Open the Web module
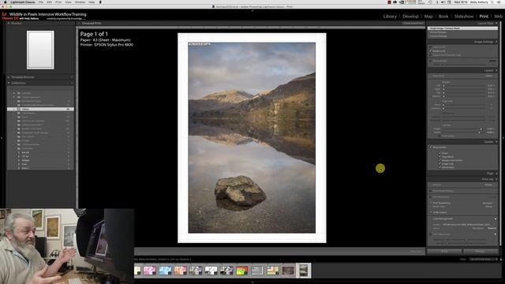Viewport: 505px width, 284px height. (x=498, y=17)
